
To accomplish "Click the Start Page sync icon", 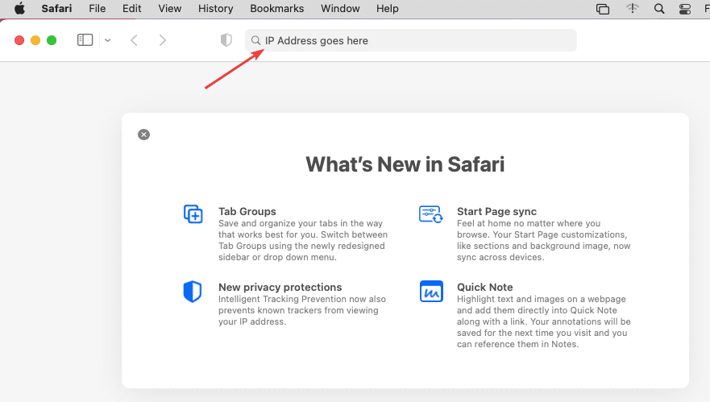I will tap(431, 214).
